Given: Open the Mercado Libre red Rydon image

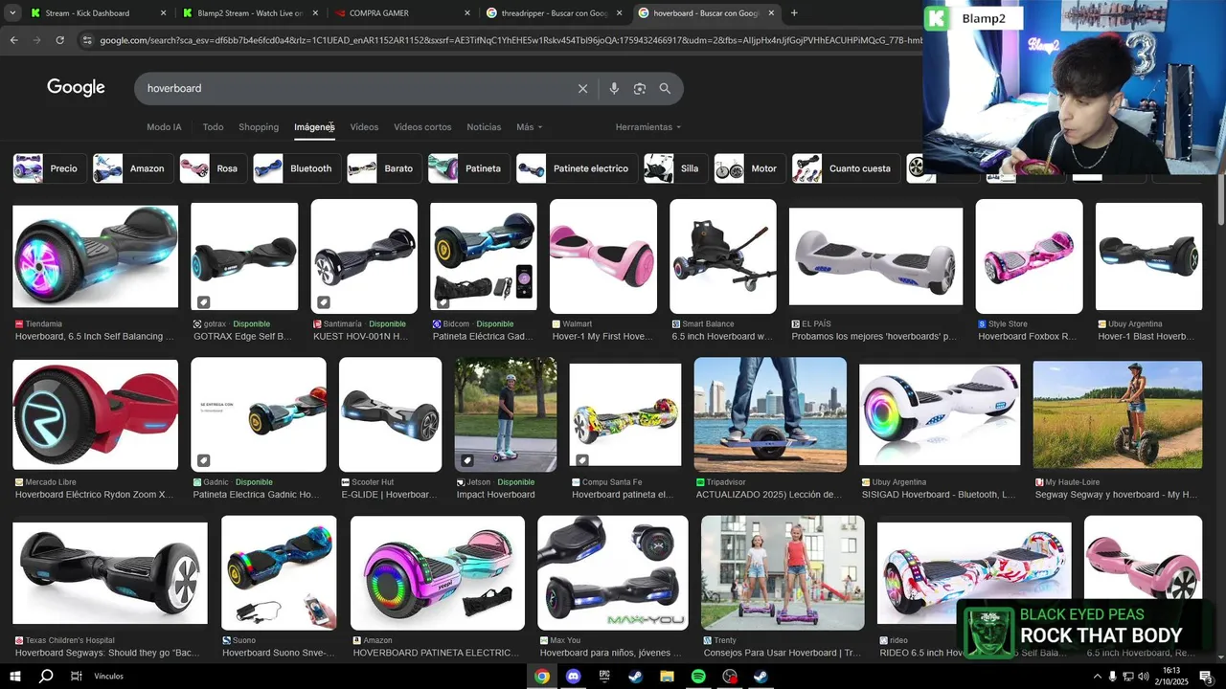Looking at the screenshot, I should pyautogui.click(x=95, y=414).
